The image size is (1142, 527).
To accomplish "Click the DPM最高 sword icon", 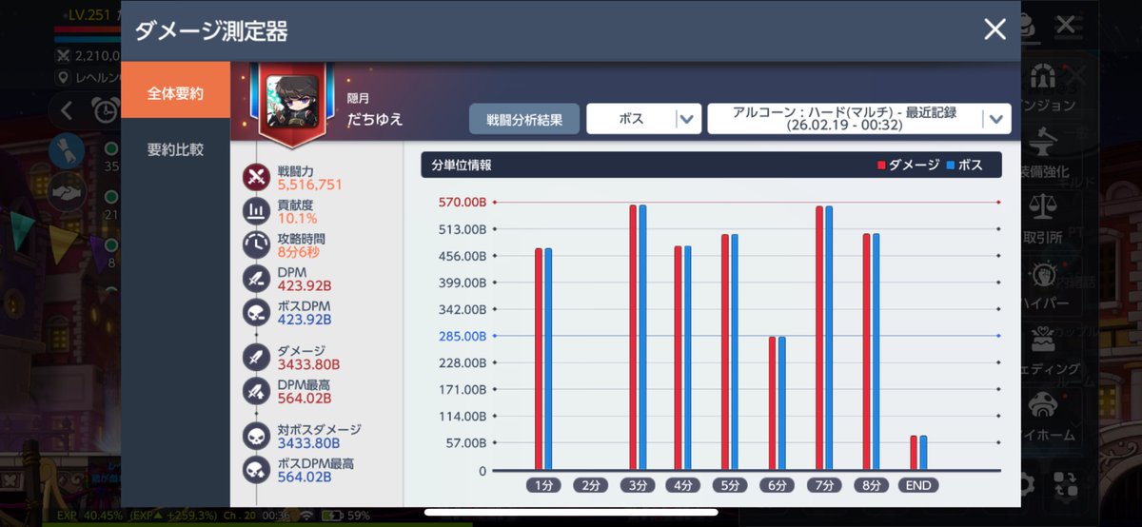I will tap(257, 390).
